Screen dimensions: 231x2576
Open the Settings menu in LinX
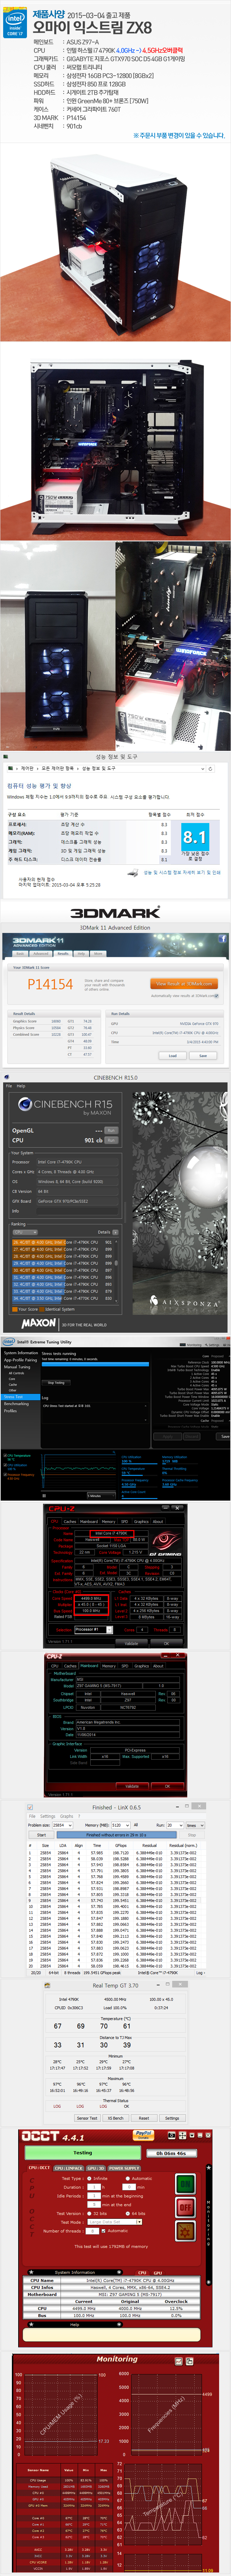pos(48,1816)
